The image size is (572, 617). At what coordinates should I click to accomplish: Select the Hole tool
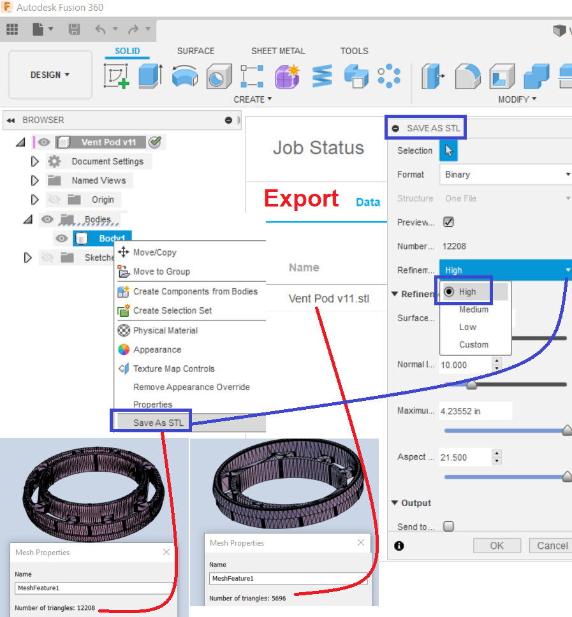pyautogui.click(x=219, y=76)
